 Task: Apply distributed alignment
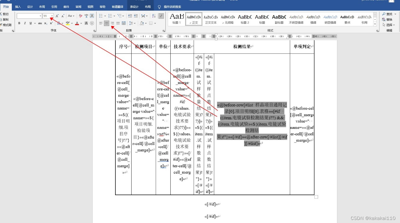click(x=124, y=23)
